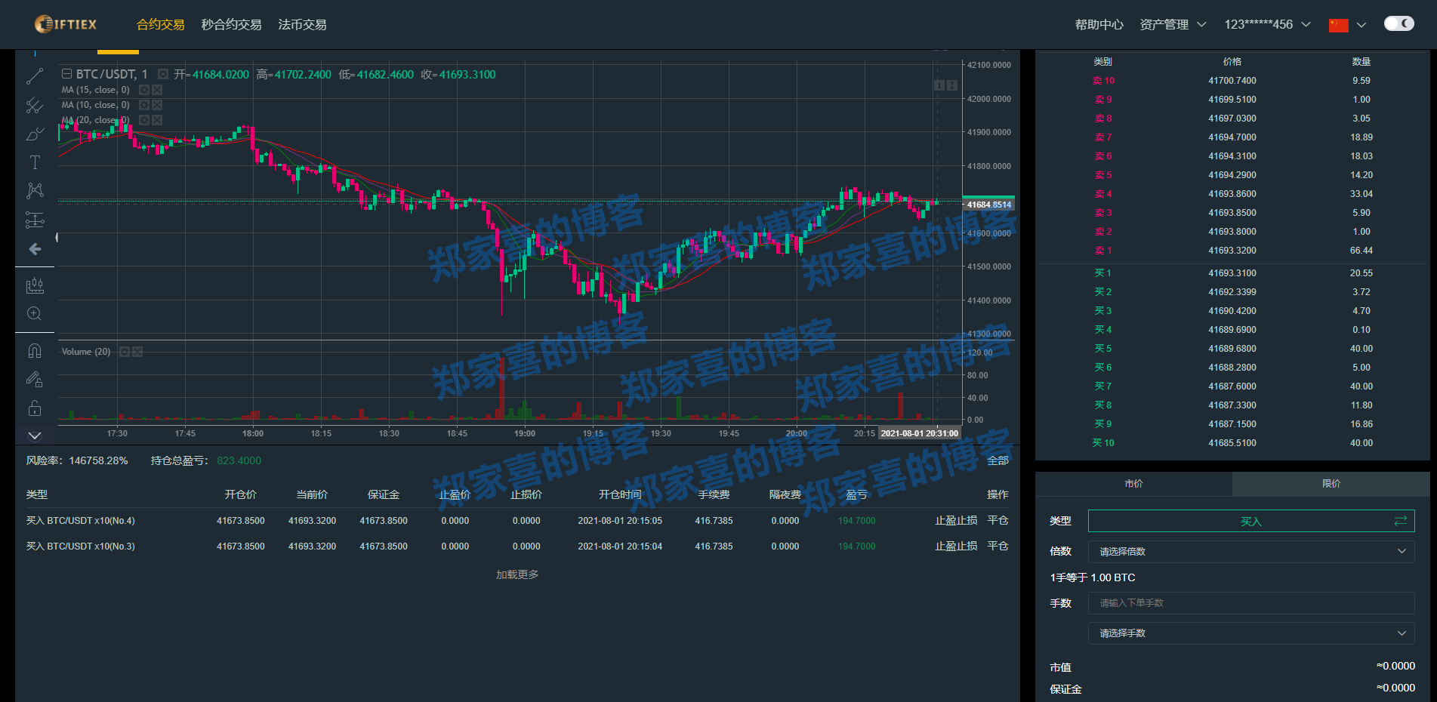Open 帮助中心 help center

1099,25
